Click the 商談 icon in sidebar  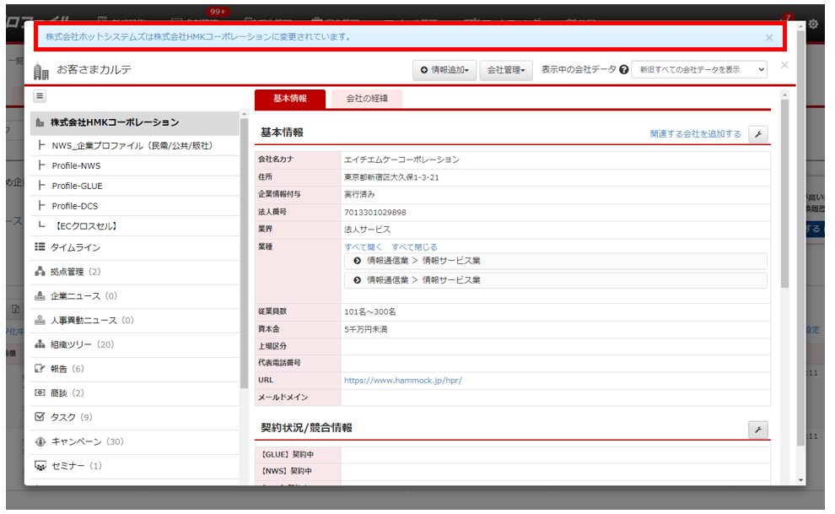40,393
